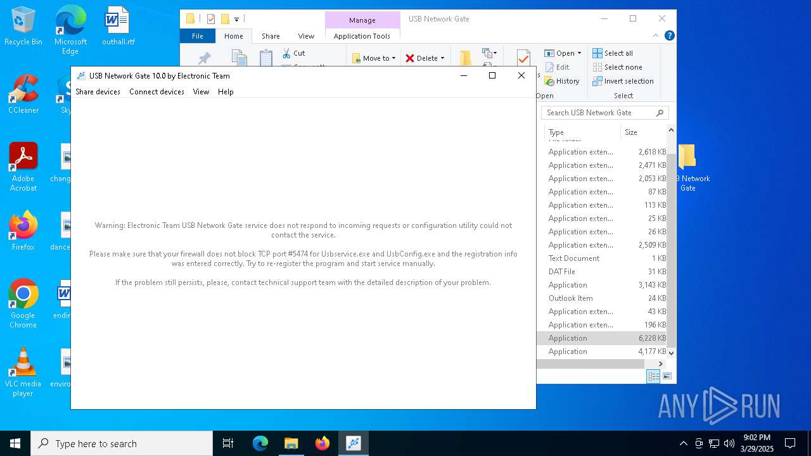Open the Customize Quick Access Toolbar dropdown
The image size is (811, 456).
point(236,20)
